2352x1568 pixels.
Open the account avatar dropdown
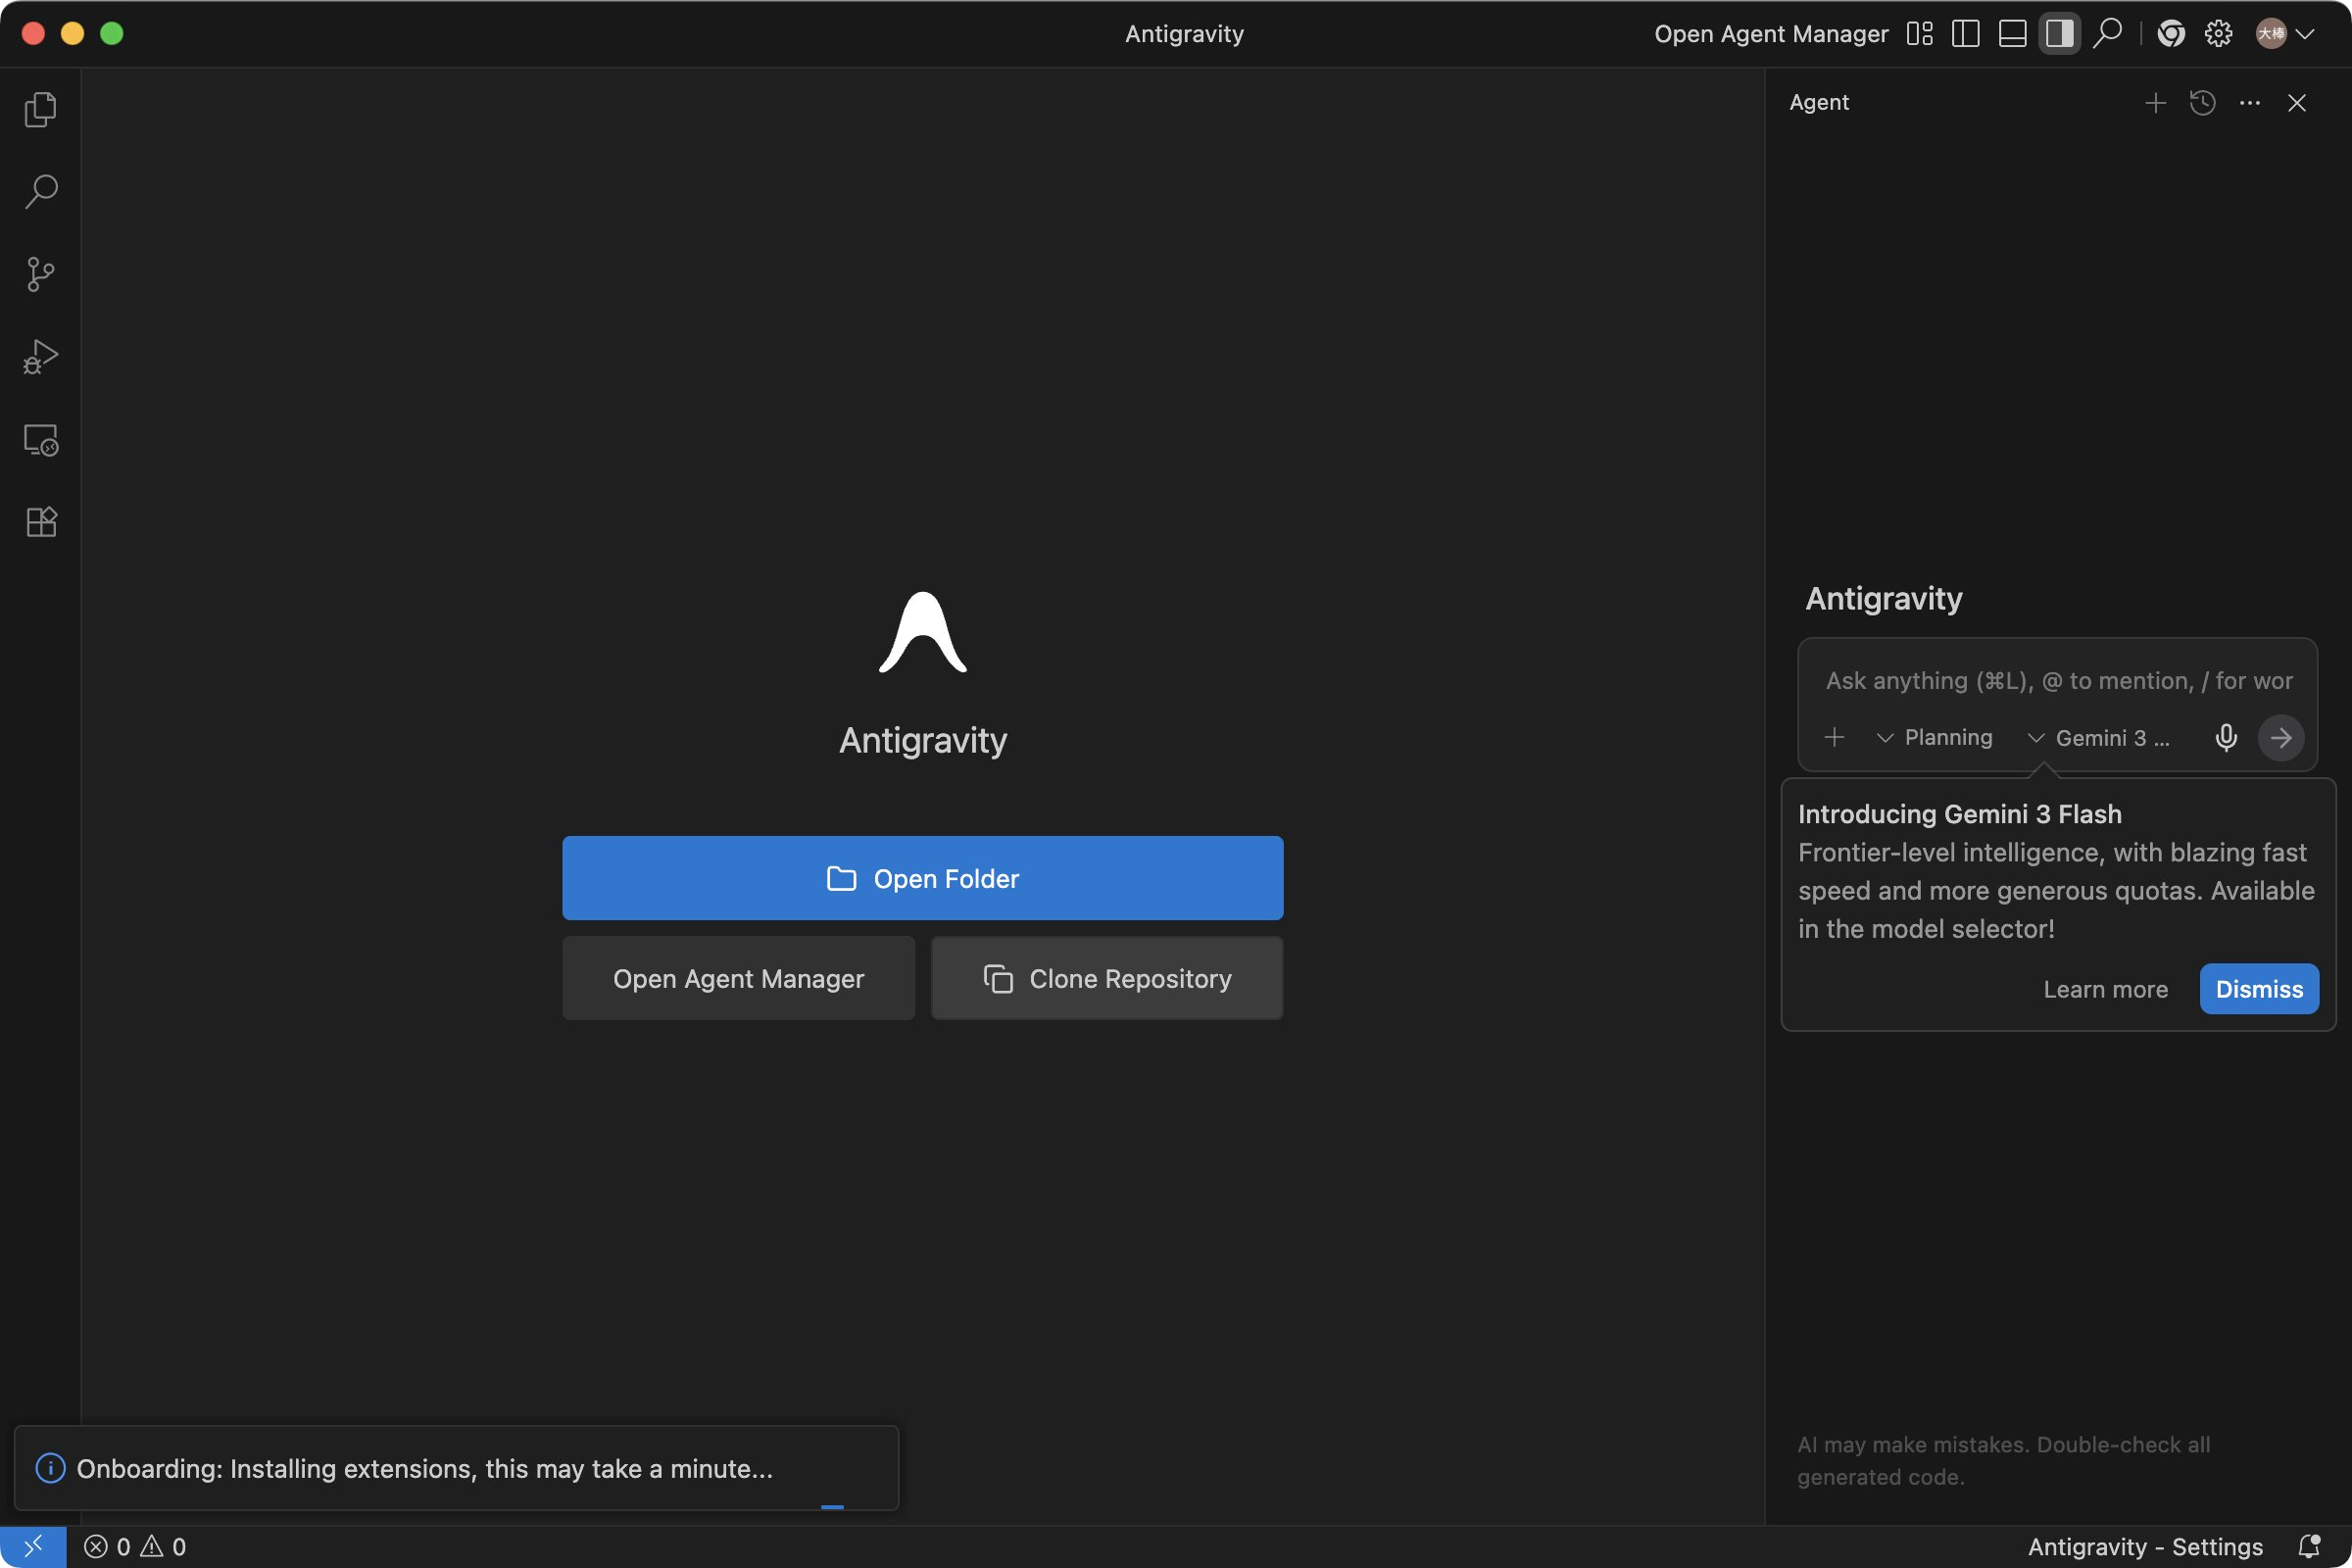click(x=2285, y=34)
